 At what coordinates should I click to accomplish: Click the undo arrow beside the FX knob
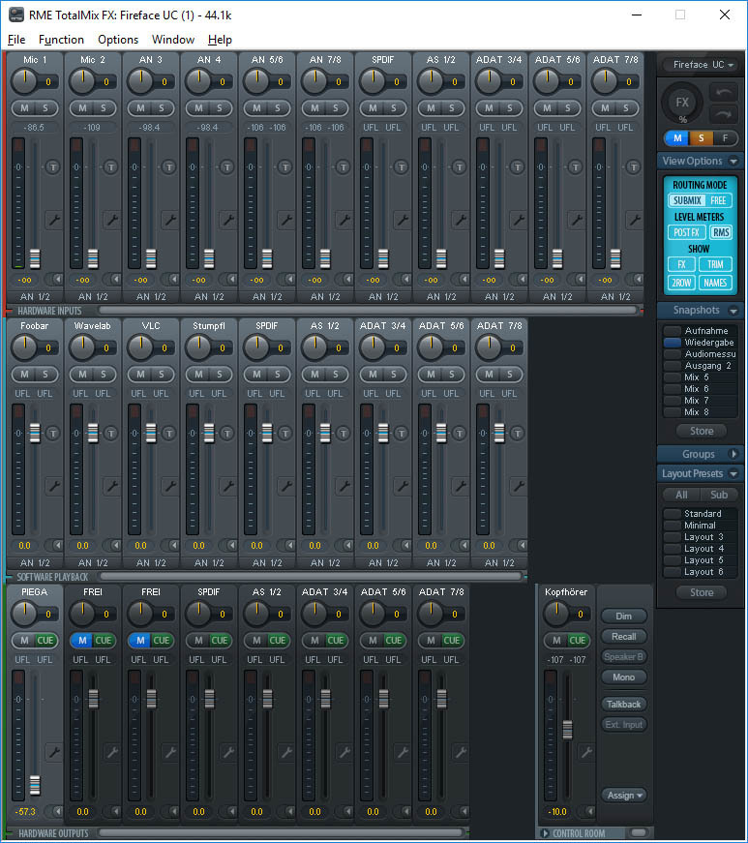point(724,92)
